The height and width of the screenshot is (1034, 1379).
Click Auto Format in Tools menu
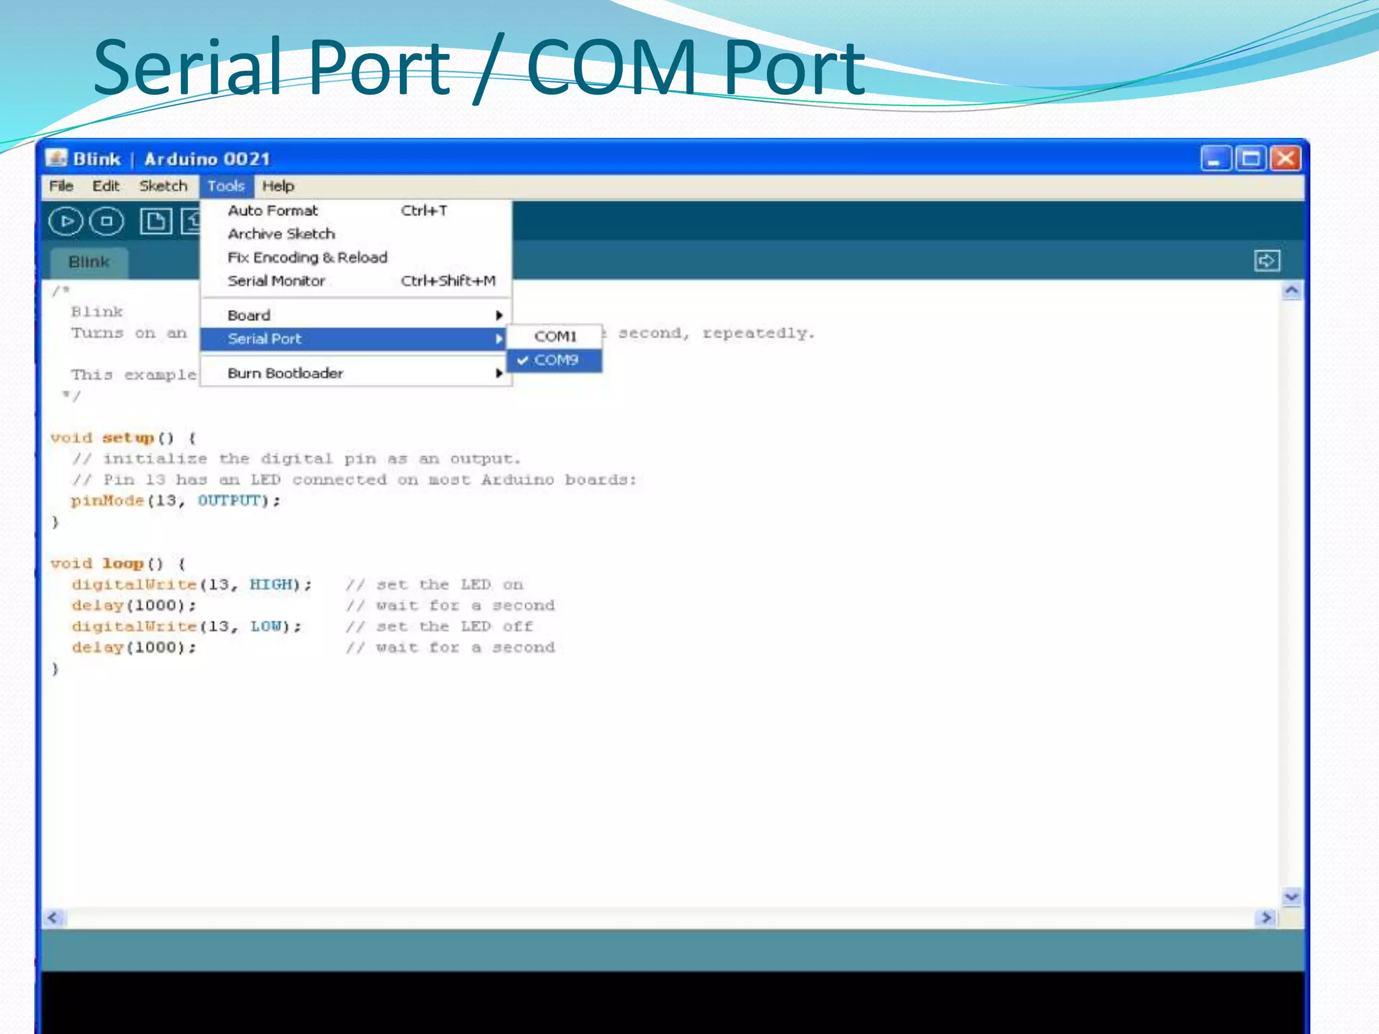click(273, 211)
